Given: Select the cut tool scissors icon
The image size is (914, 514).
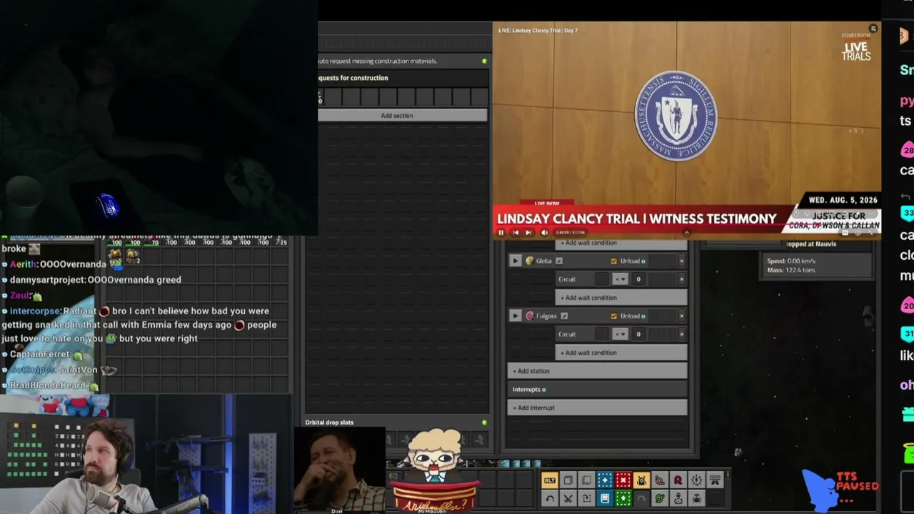Looking at the screenshot, I should (568, 498).
